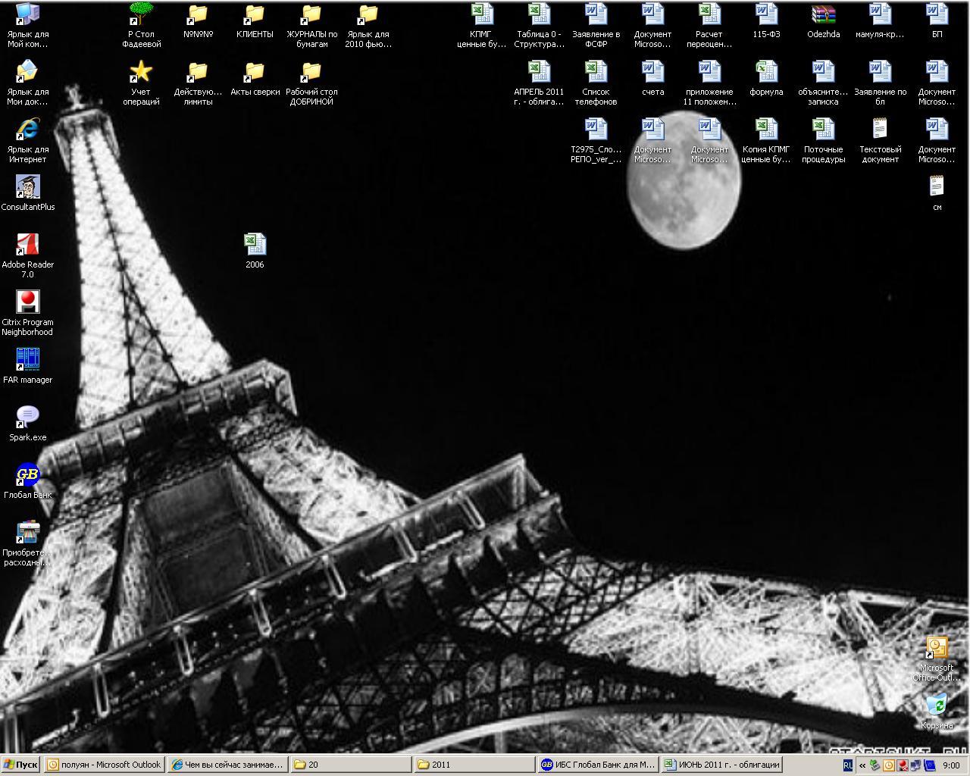Select the Текстовый документ file
The height and width of the screenshot is (776, 970).
click(880, 130)
